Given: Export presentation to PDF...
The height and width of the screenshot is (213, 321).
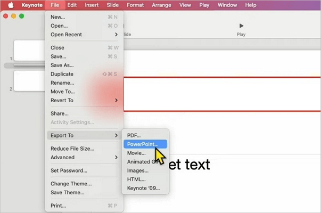Looking at the screenshot, I should [145, 135].
